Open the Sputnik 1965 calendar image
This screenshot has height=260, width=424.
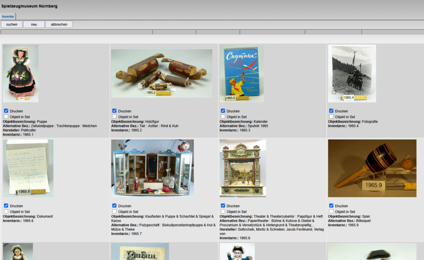241,74
